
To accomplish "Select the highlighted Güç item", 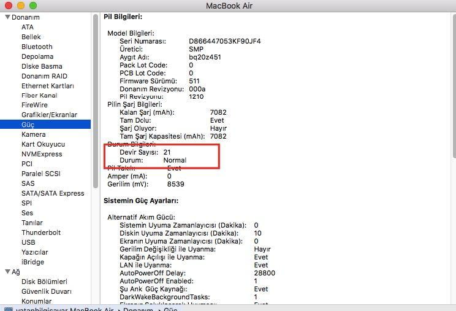I will click(28, 125).
